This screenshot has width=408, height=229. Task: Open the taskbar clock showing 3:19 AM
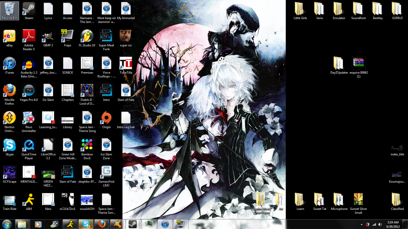[393, 224]
